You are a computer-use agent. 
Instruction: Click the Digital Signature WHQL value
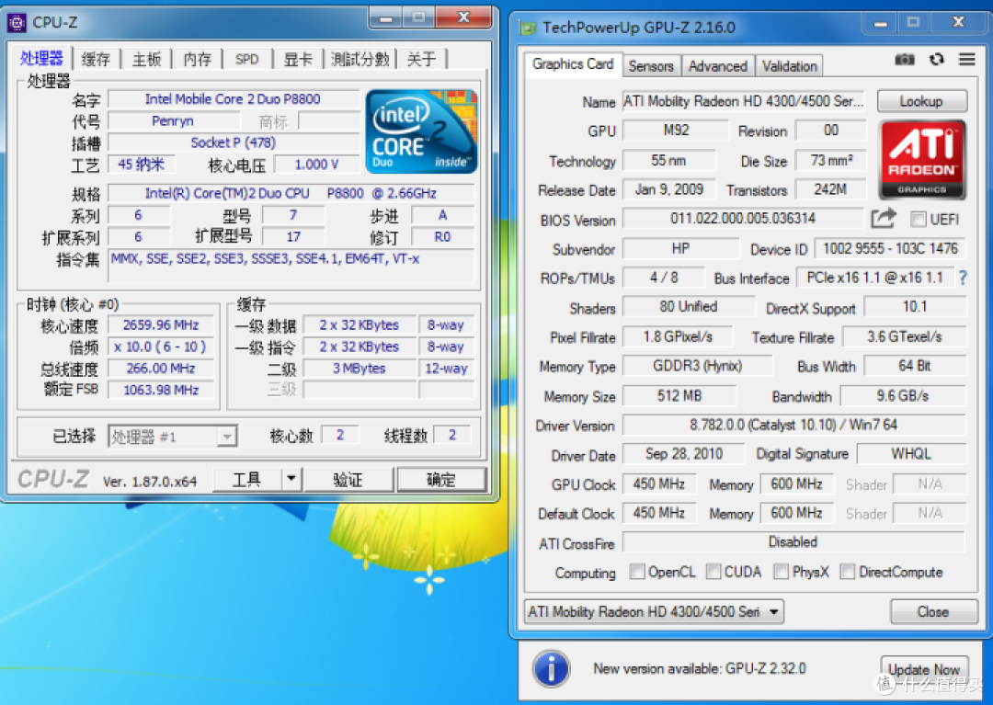tap(911, 454)
